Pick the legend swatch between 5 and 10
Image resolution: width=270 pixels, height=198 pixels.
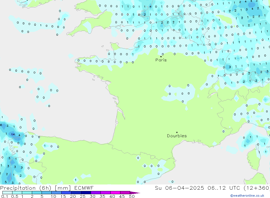click(47, 193)
